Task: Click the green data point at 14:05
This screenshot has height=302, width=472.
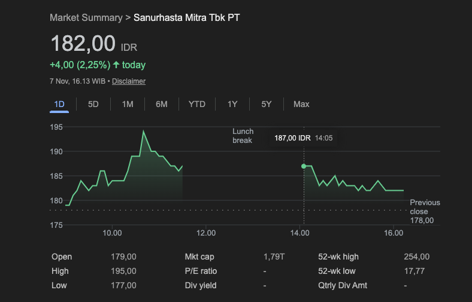Action: 304,166
